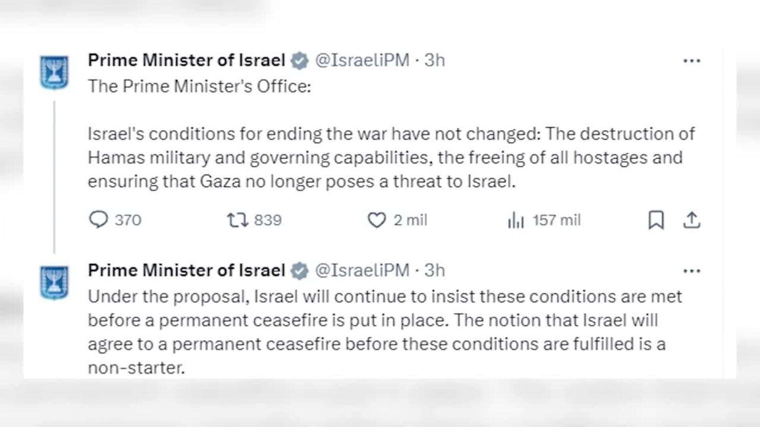760x427 pixels.
Task: Like the first tweet with 2 mil likes
Action: pos(376,220)
